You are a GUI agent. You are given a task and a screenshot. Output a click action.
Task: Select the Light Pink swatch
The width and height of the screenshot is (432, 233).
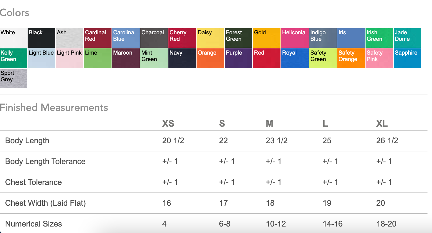coord(70,58)
